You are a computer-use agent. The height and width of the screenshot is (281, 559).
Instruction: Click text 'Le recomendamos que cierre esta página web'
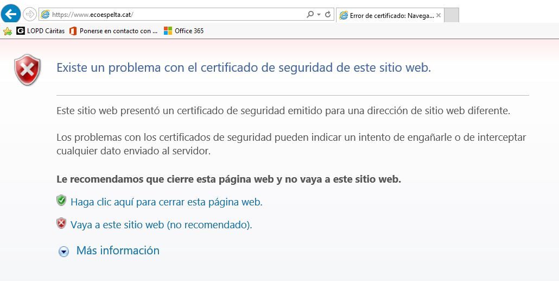pos(229,179)
